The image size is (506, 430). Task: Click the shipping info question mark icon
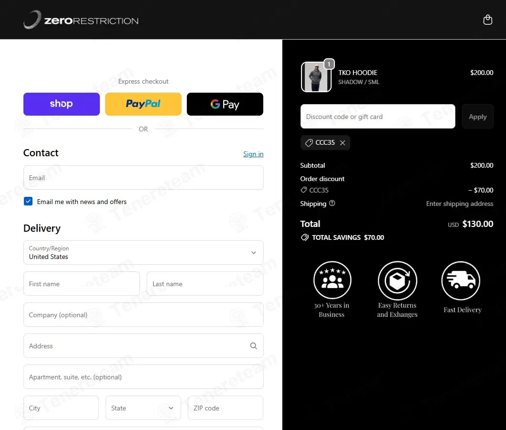pos(332,203)
